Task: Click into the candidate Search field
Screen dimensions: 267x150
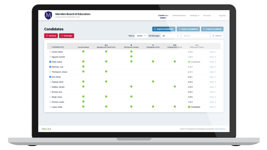Action: tap(195, 36)
